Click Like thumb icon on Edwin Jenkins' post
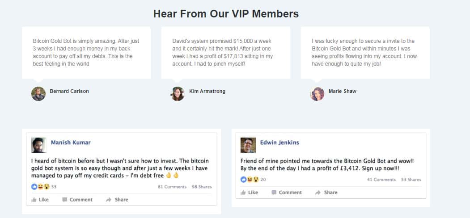 coord(243,193)
